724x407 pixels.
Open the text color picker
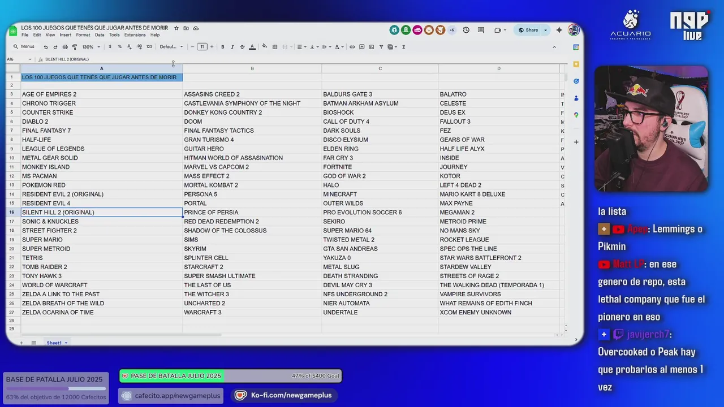click(x=252, y=47)
